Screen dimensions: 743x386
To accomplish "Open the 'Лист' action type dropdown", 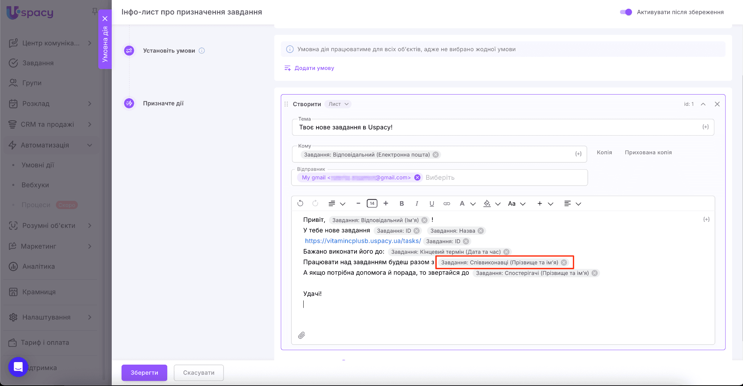I will (x=338, y=104).
